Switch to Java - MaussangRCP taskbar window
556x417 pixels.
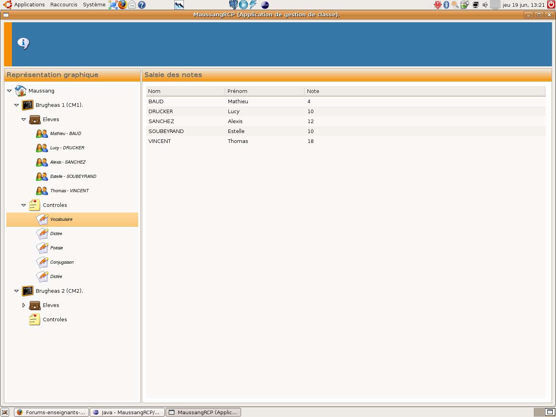(127, 412)
